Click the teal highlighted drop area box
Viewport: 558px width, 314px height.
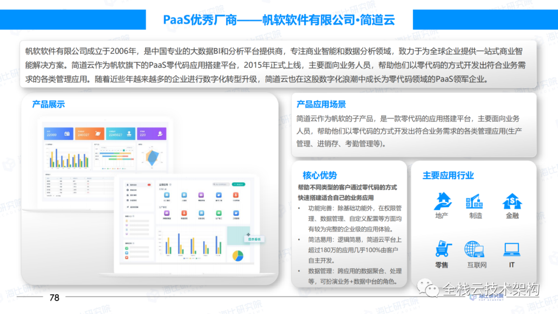point(238,235)
